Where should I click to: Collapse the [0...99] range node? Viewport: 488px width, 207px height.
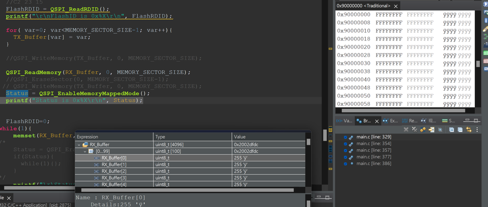pyautogui.click(x=85, y=151)
